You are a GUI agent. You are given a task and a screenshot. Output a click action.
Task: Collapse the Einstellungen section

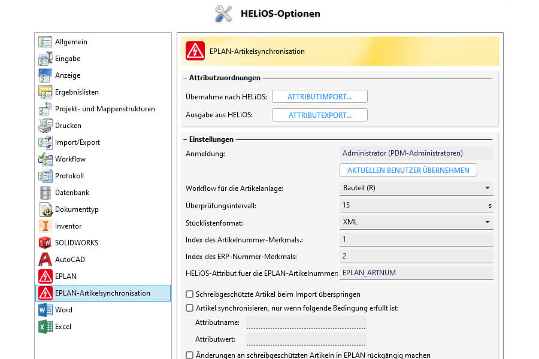point(185,139)
